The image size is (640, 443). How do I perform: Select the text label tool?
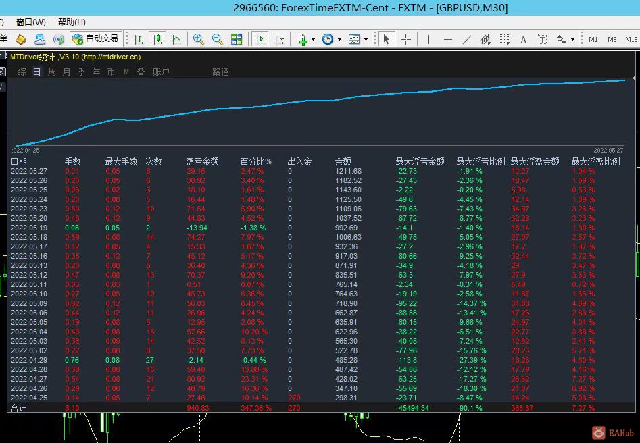click(543, 39)
